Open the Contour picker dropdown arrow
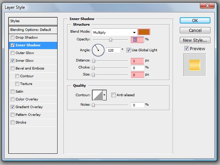 click(105, 95)
